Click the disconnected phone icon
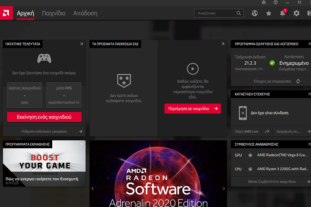The width and height of the screenshot is (311, 207). pyautogui.click(x=243, y=113)
